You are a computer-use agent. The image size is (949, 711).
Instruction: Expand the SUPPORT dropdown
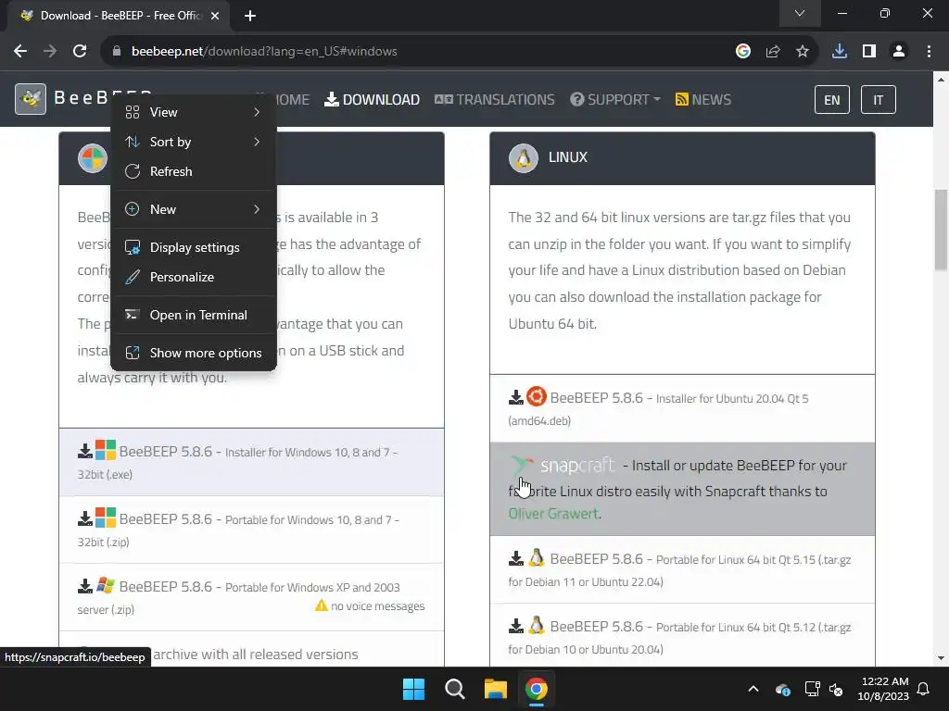pyautogui.click(x=615, y=100)
